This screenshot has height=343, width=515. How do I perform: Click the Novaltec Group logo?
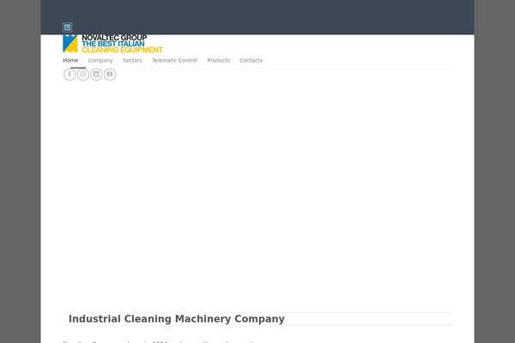112,44
